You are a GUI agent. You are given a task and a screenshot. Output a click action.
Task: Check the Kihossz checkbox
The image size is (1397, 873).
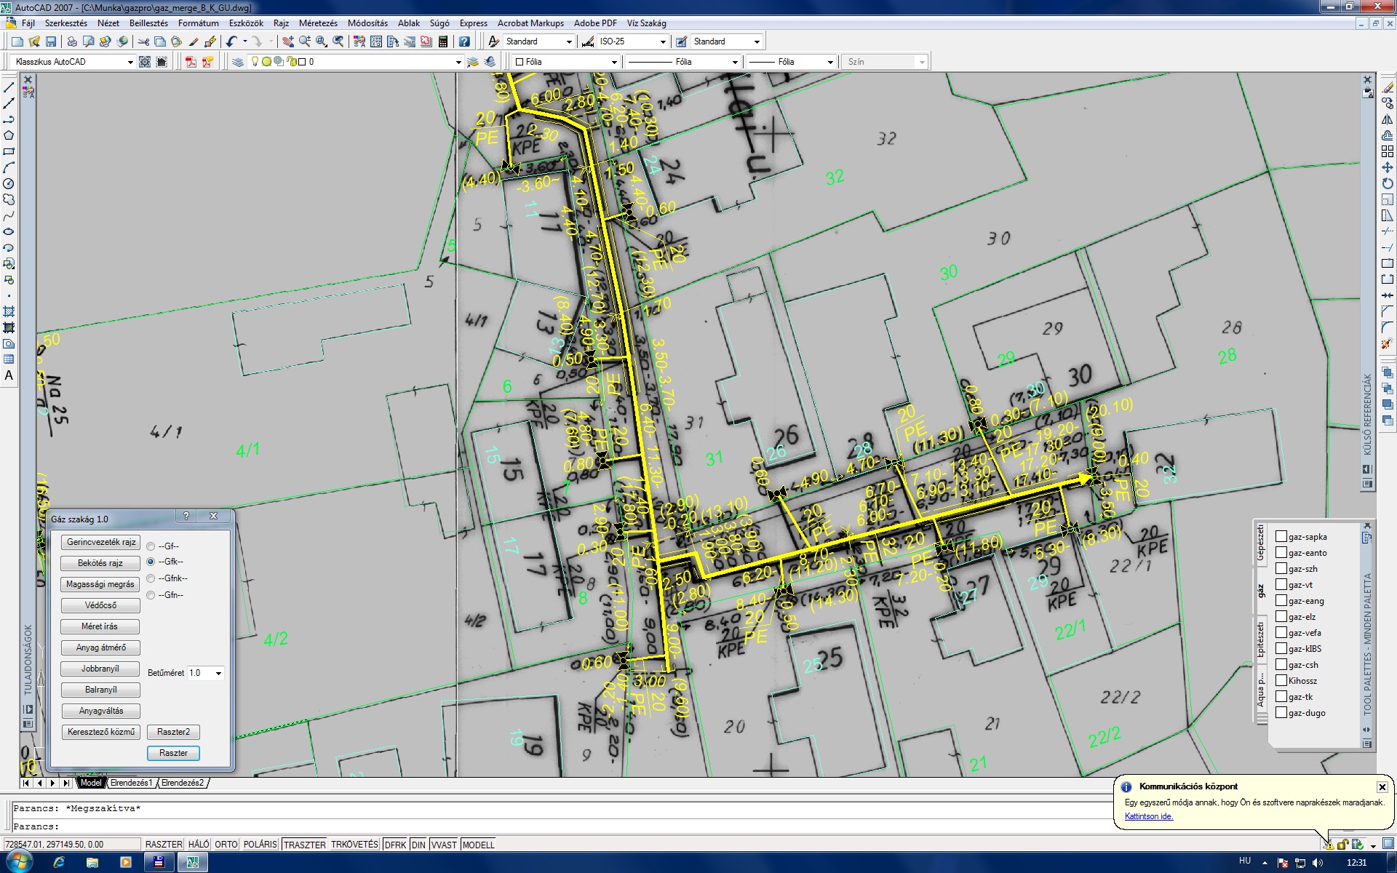click(1281, 680)
